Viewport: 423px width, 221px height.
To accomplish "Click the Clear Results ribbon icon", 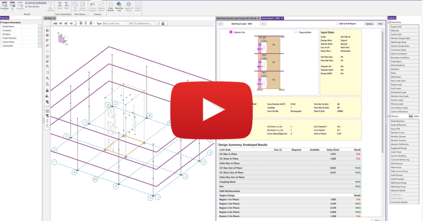I will (x=111, y=7).
